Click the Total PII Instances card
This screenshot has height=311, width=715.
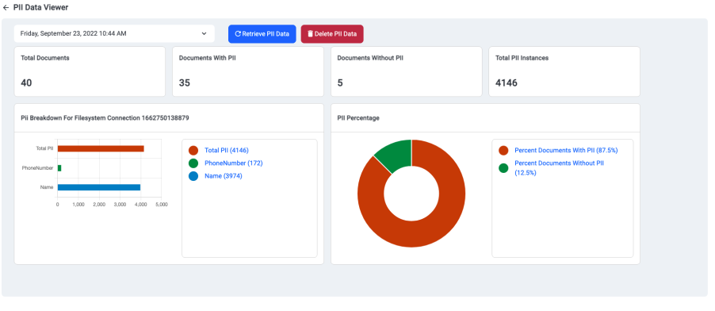tap(564, 71)
